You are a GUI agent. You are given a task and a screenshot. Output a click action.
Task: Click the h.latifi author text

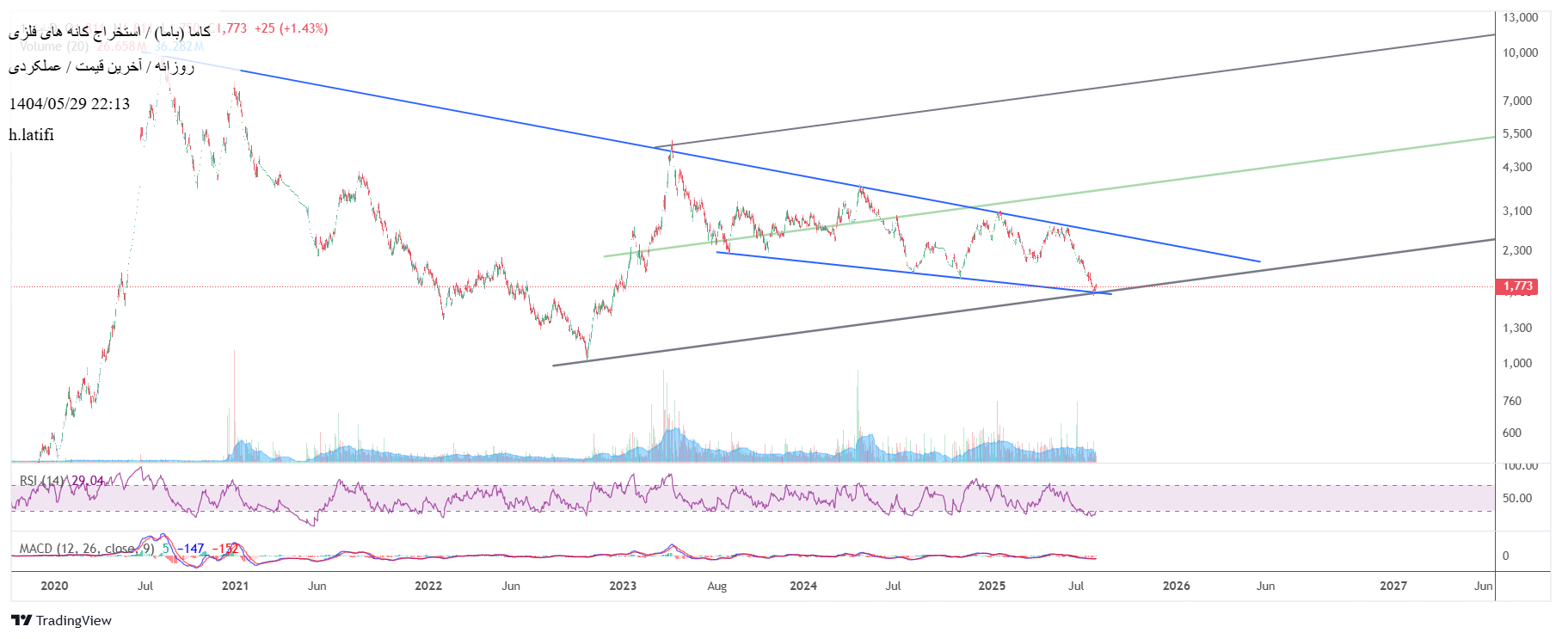point(32,134)
